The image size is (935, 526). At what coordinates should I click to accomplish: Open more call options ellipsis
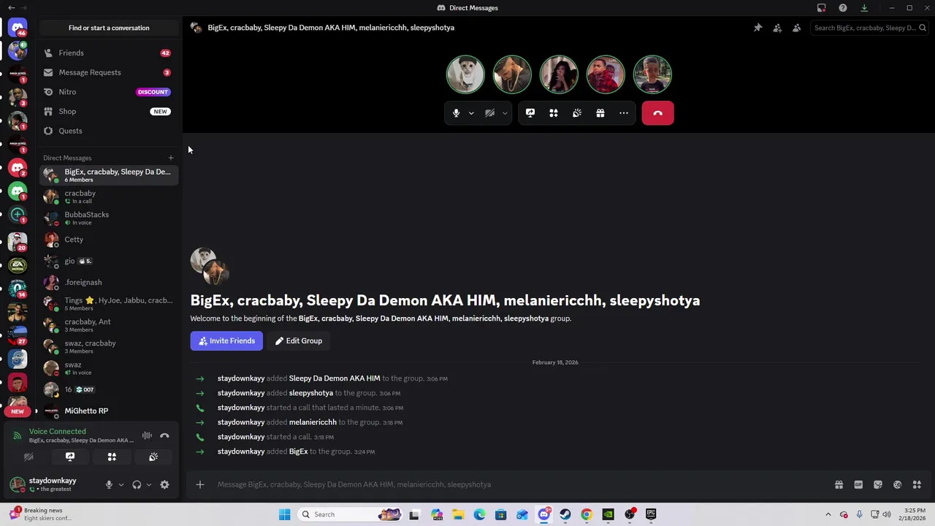click(x=624, y=113)
